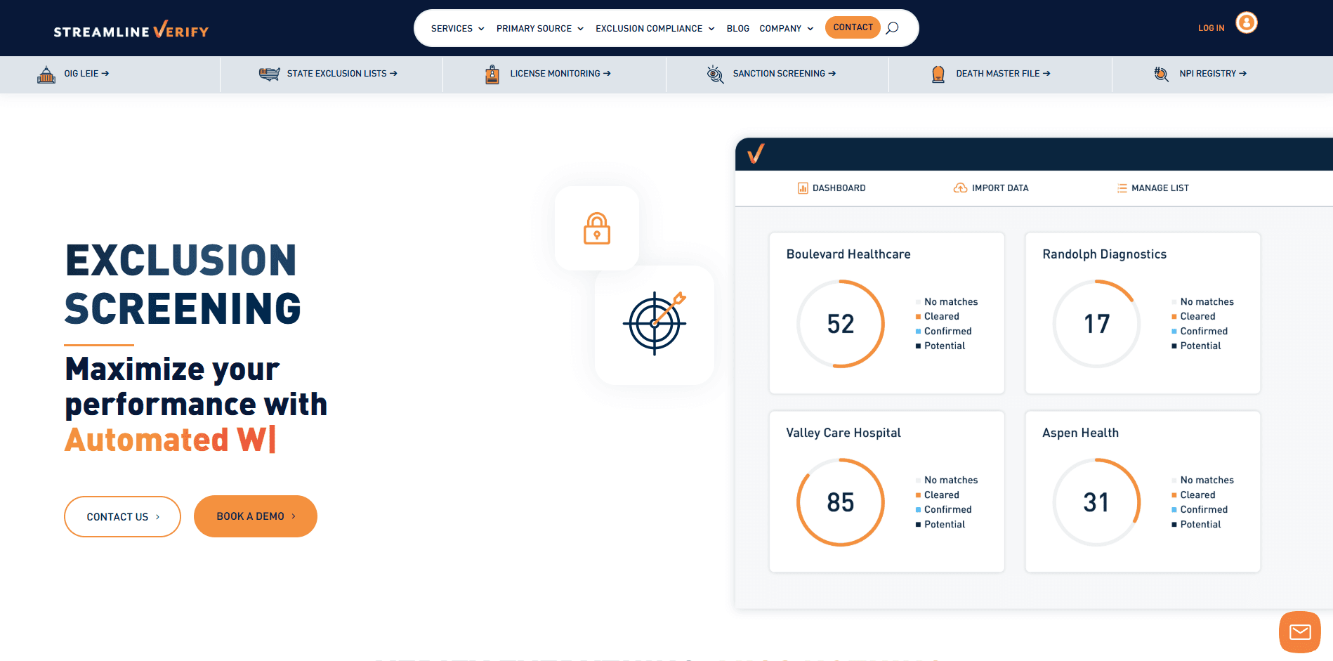This screenshot has width=1333, height=661.
Task: Click the OIG LEIE capitol building icon
Action: pos(46,74)
